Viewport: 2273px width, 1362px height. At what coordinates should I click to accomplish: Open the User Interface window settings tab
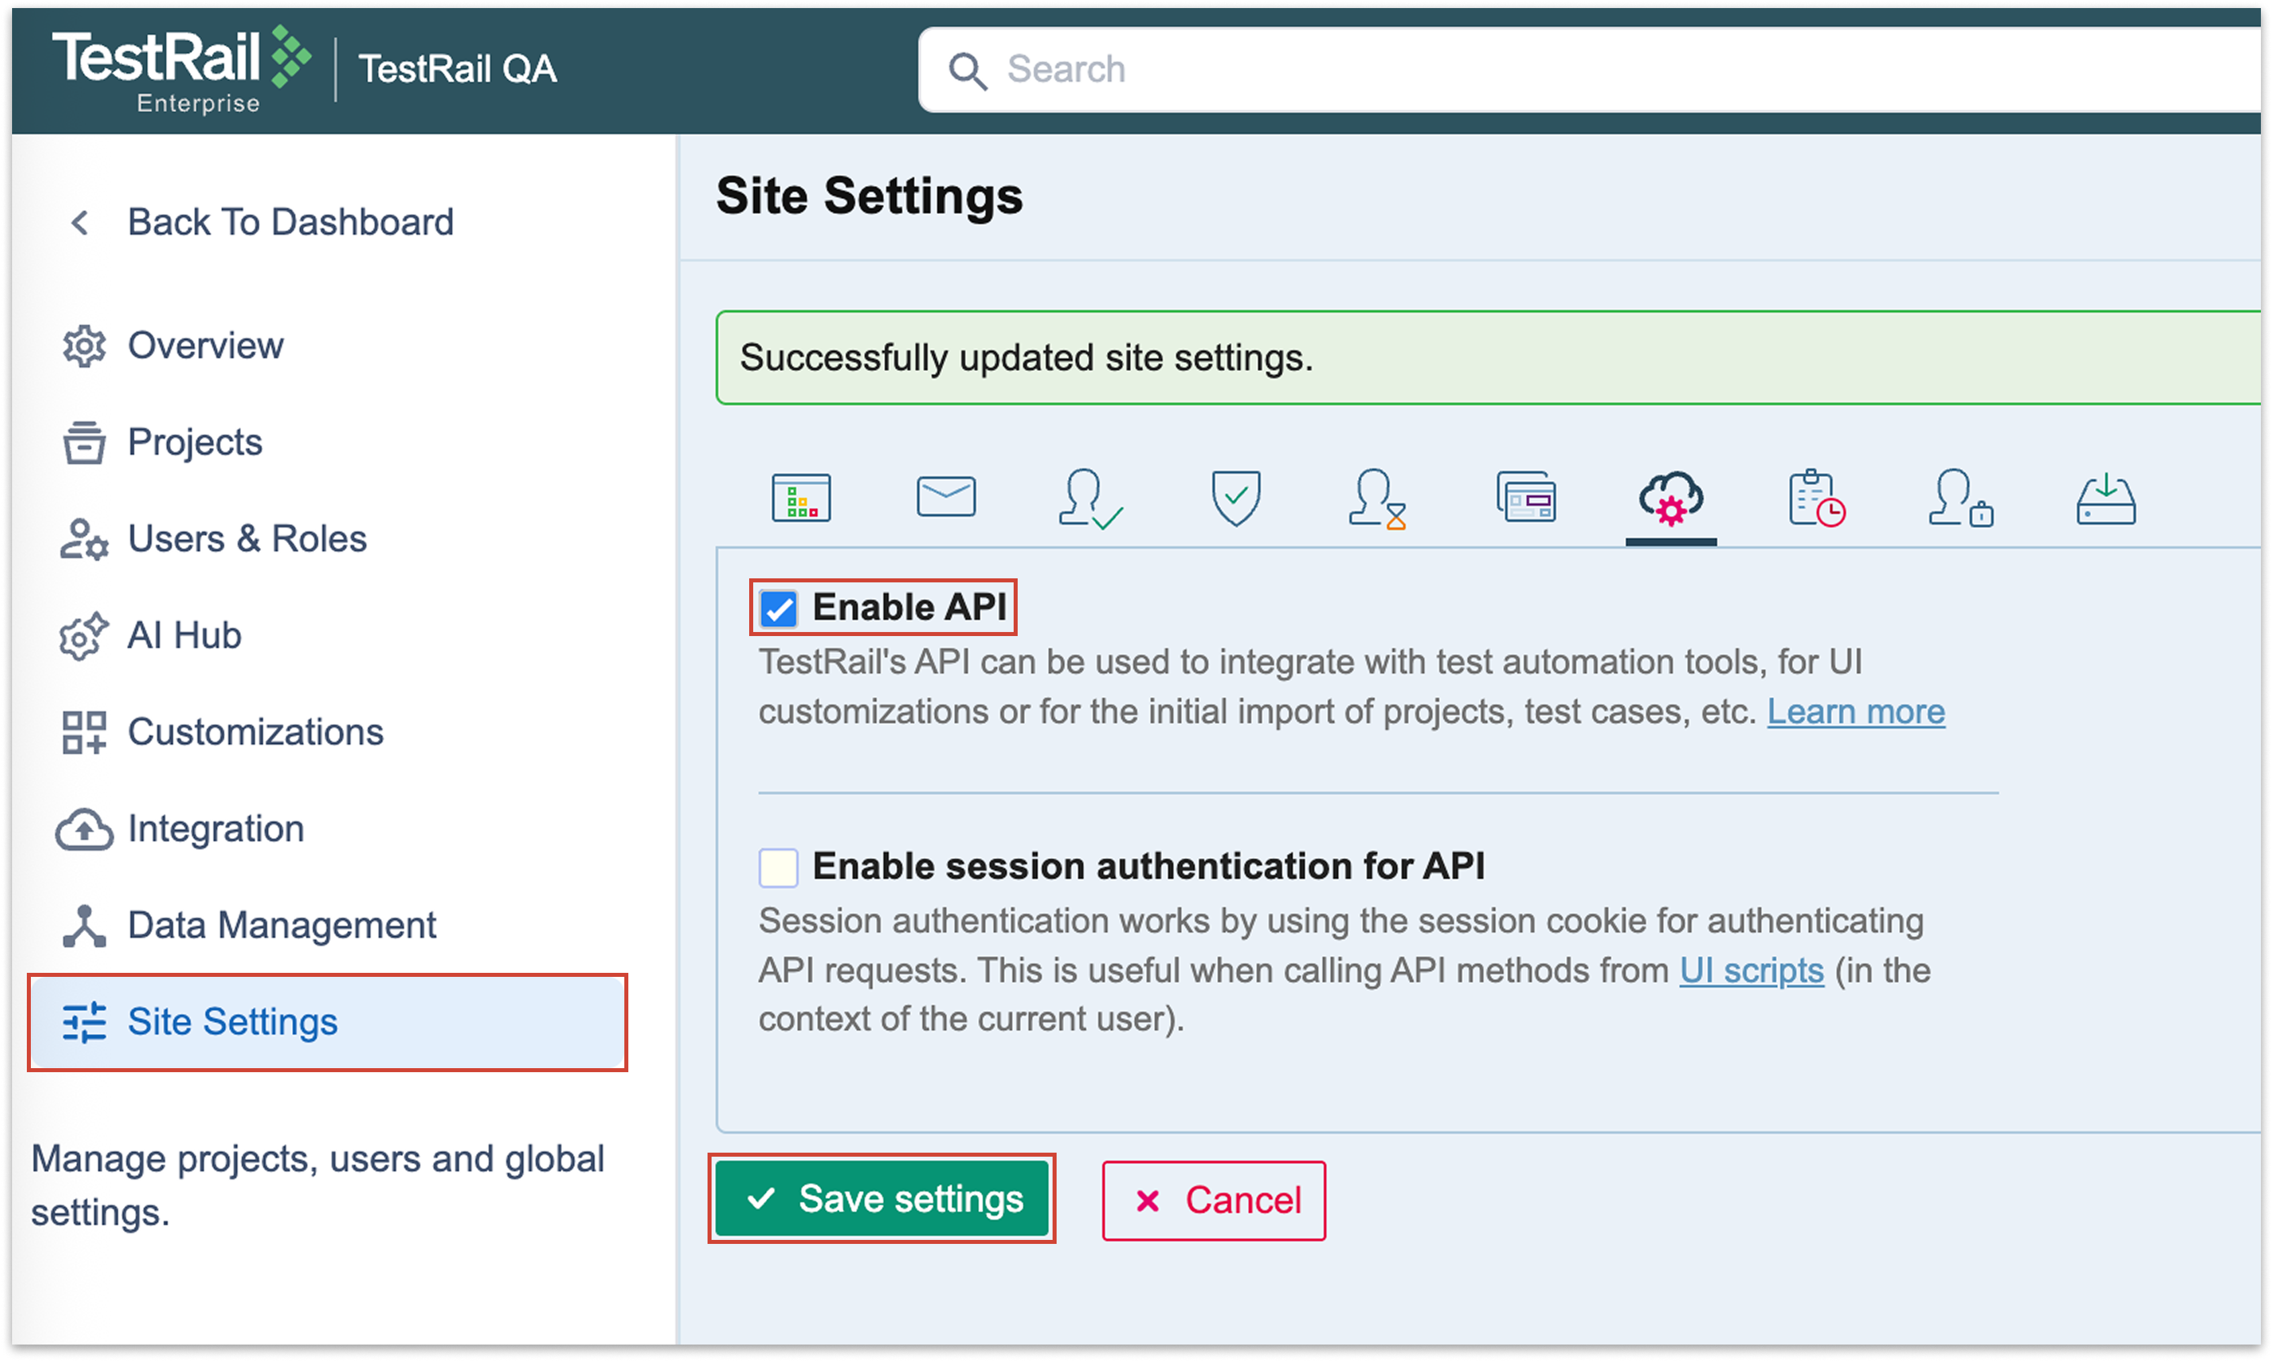point(1526,496)
